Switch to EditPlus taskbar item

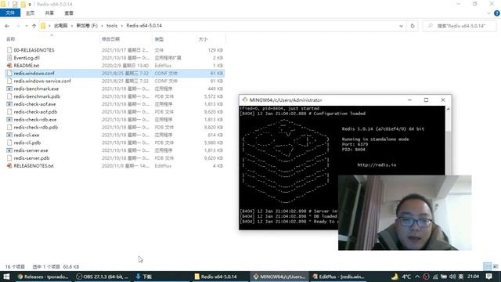(339, 277)
